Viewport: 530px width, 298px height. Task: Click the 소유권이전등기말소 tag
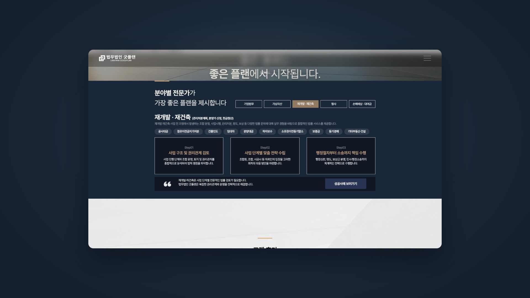tap(292, 132)
